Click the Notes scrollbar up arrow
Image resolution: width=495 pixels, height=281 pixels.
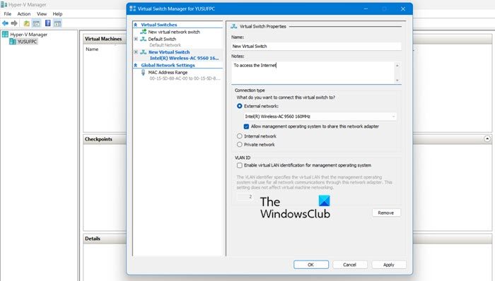click(x=397, y=66)
